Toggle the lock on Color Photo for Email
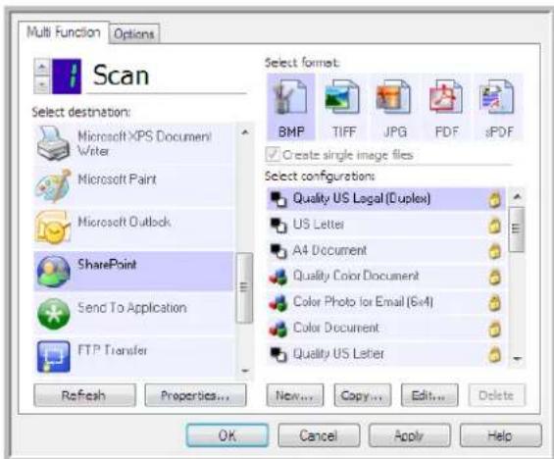The image size is (554, 459). pyautogui.click(x=494, y=303)
